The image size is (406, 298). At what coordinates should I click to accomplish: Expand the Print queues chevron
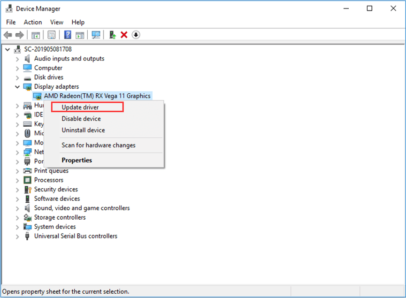(x=17, y=171)
